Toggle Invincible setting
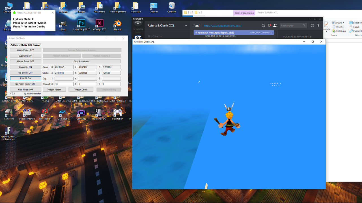The height and width of the screenshot is (203, 362). click(x=25, y=67)
